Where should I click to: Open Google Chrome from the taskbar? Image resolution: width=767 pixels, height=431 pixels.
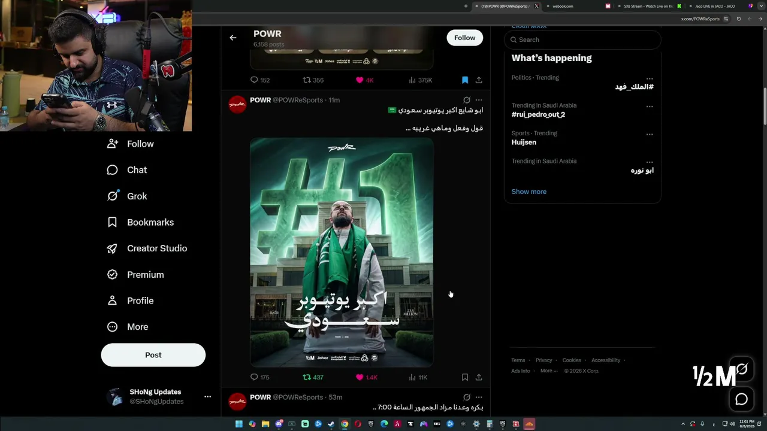tap(345, 424)
